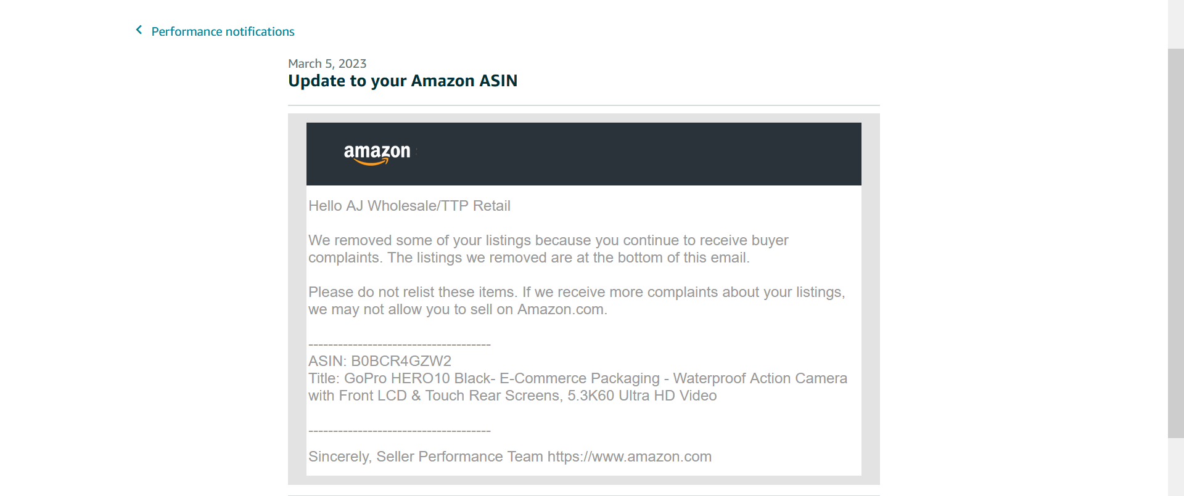This screenshot has width=1184, height=496.
Task: Click the March 5, 2023 date
Action: coord(327,63)
